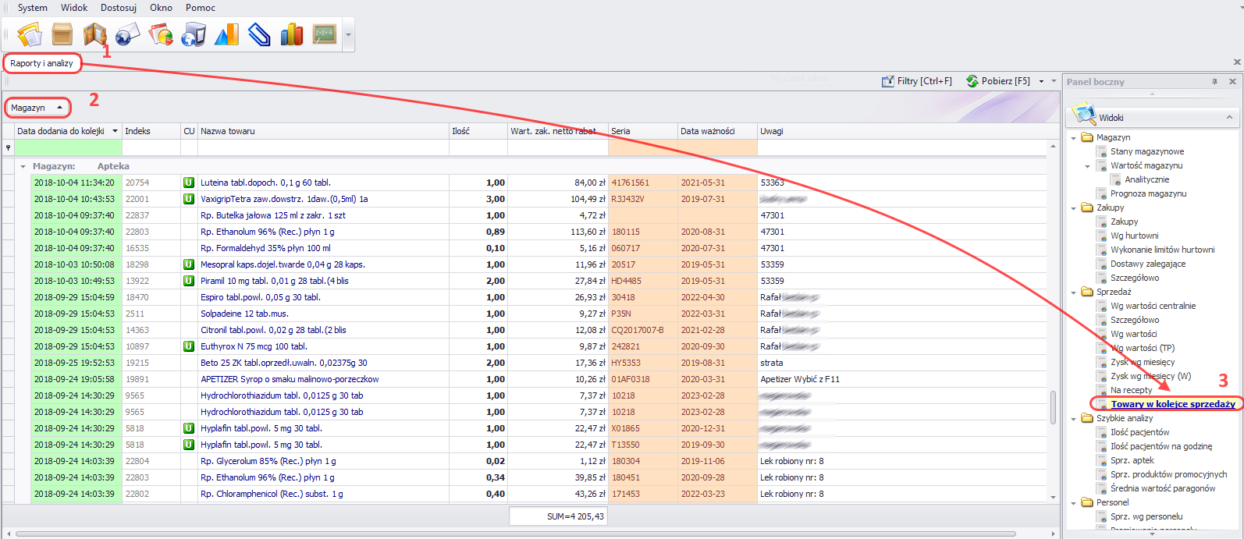Open the wallet toolbar icon
The image size is (1244, 539).
pos(94,34)
